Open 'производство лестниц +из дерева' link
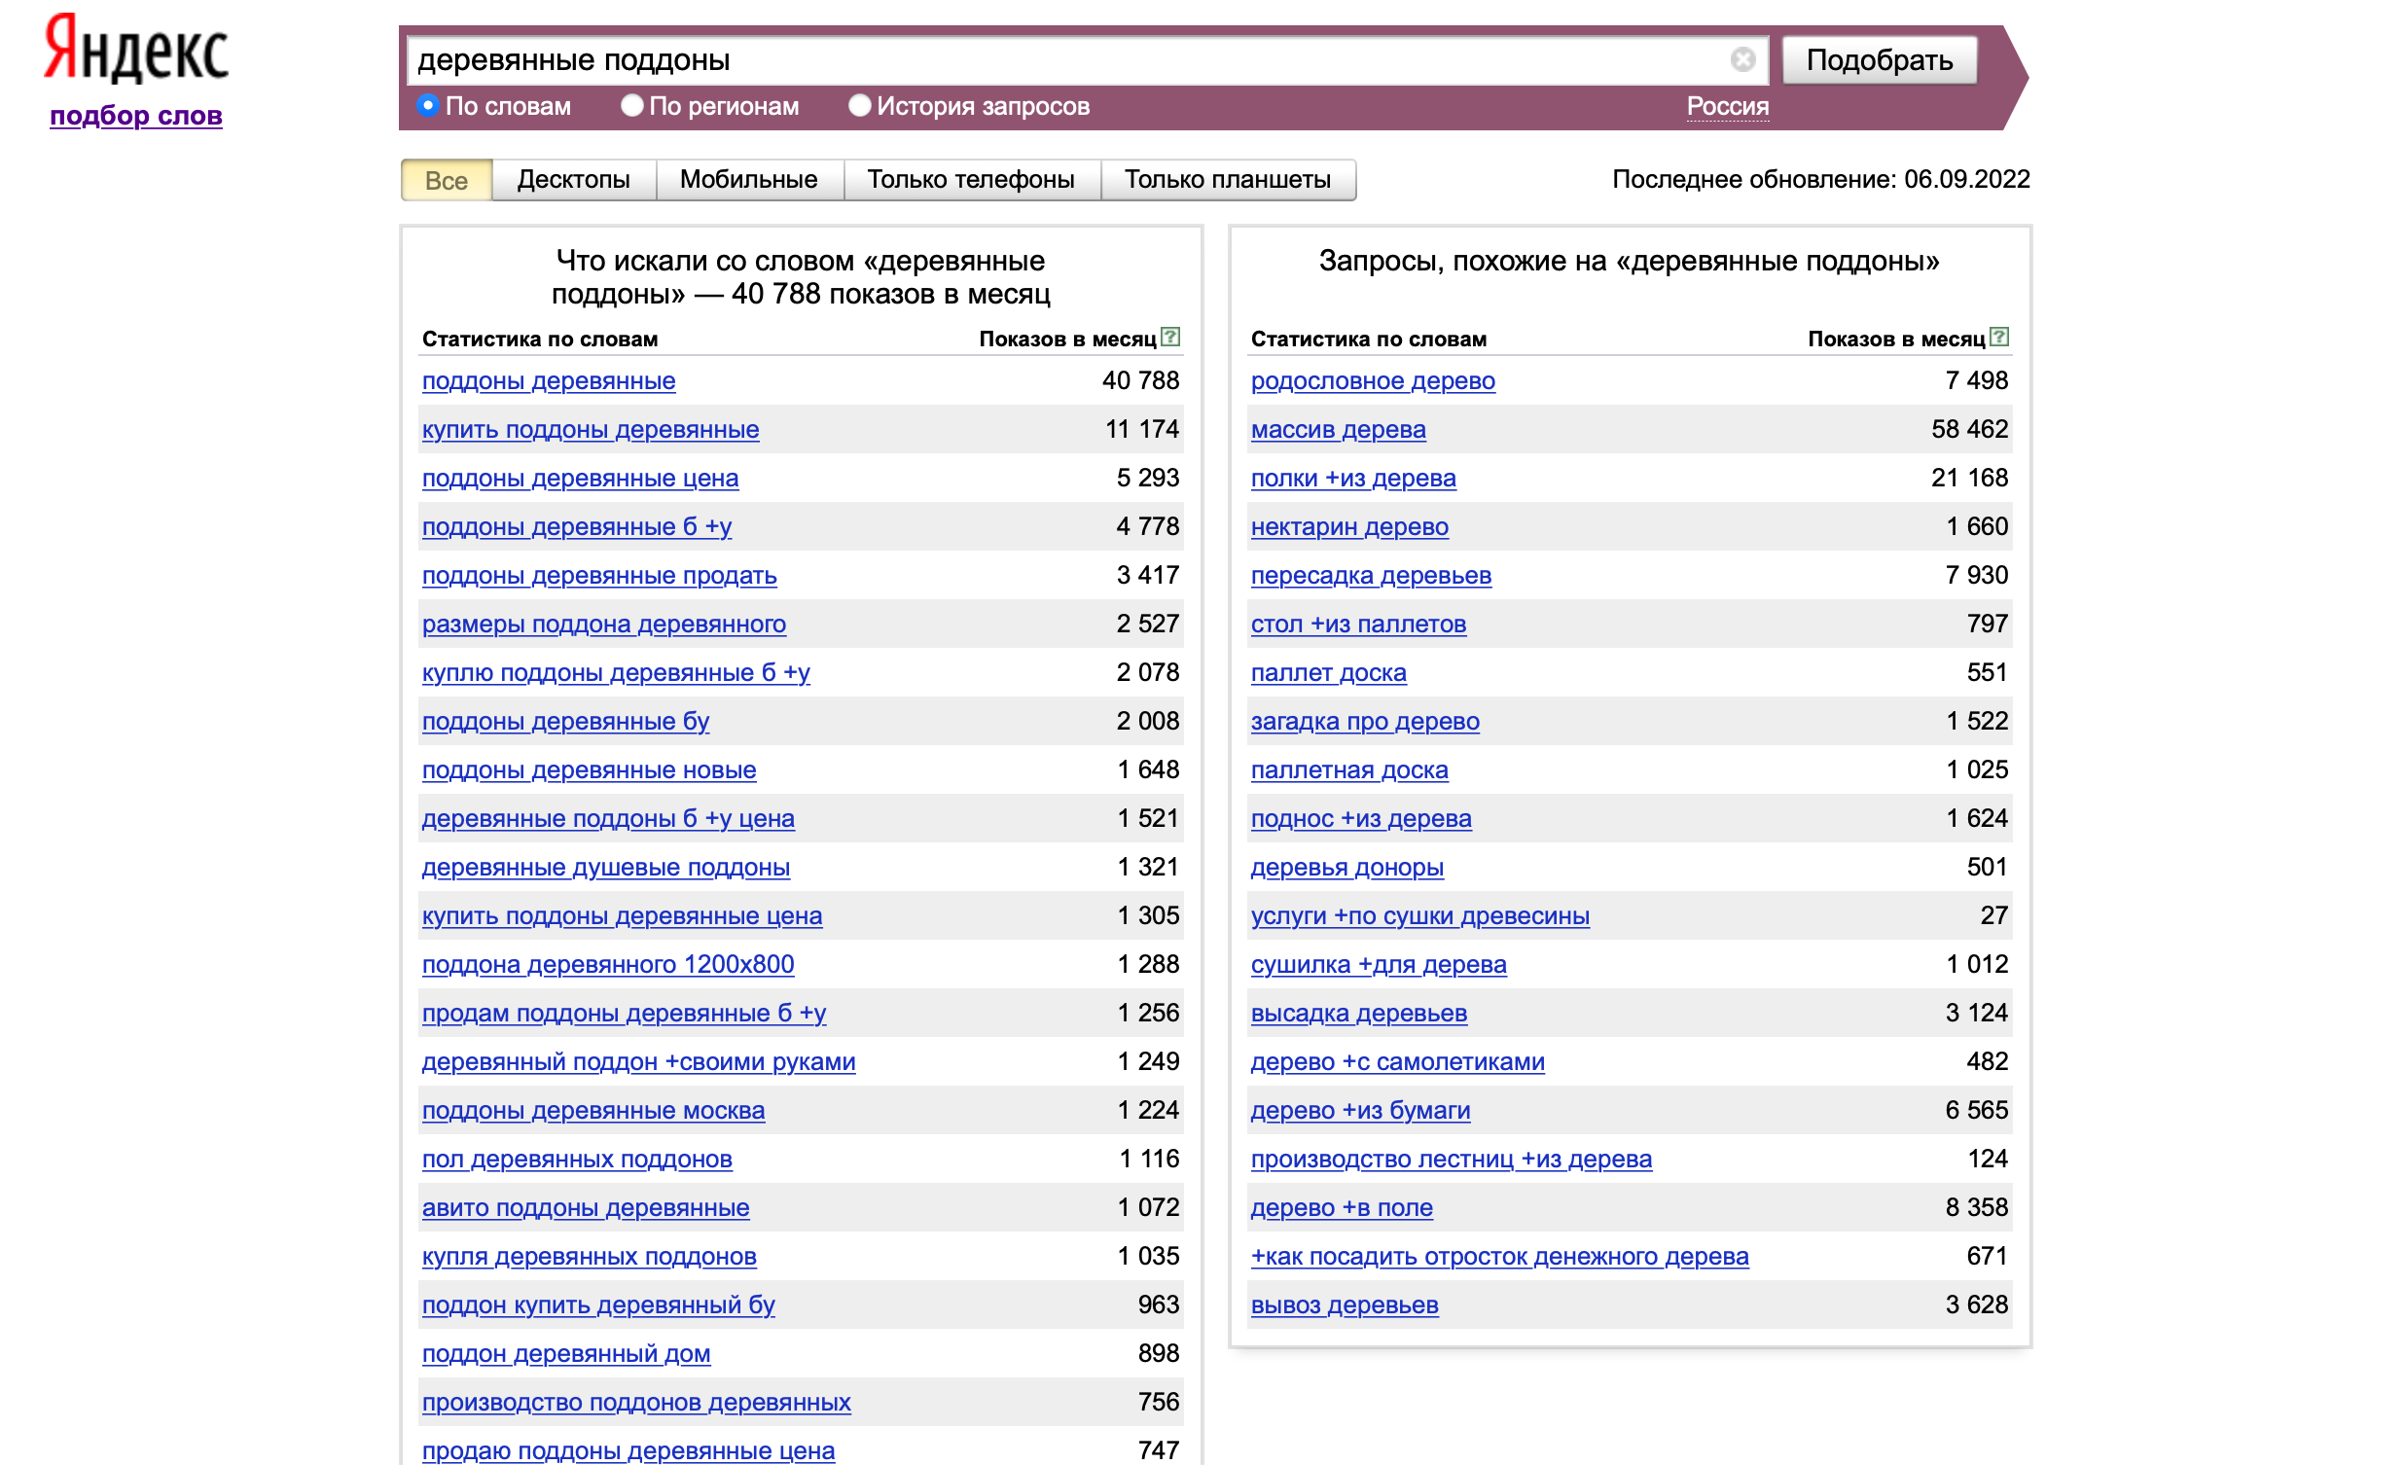 pyautogui.click(x=1452, y=1161)
